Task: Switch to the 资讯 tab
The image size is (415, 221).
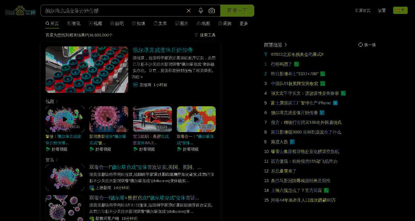Action: pyautogui.click(x=74, y=23)
